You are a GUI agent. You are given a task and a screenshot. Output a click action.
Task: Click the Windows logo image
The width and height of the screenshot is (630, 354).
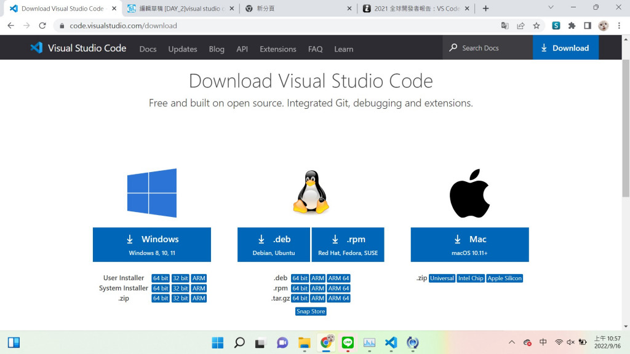(x=152, y=193)
